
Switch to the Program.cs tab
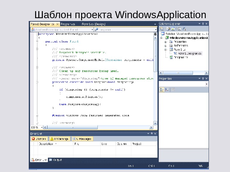(68, 24)
